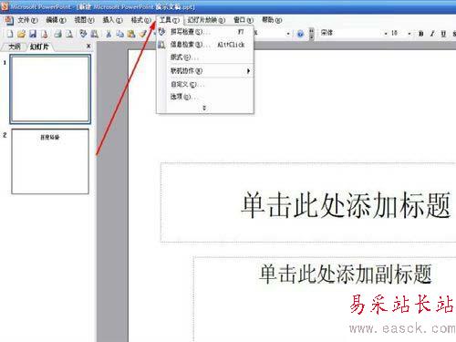Click spelling icon beside 拼写检查 menu entry

click(x=161, y=32)
